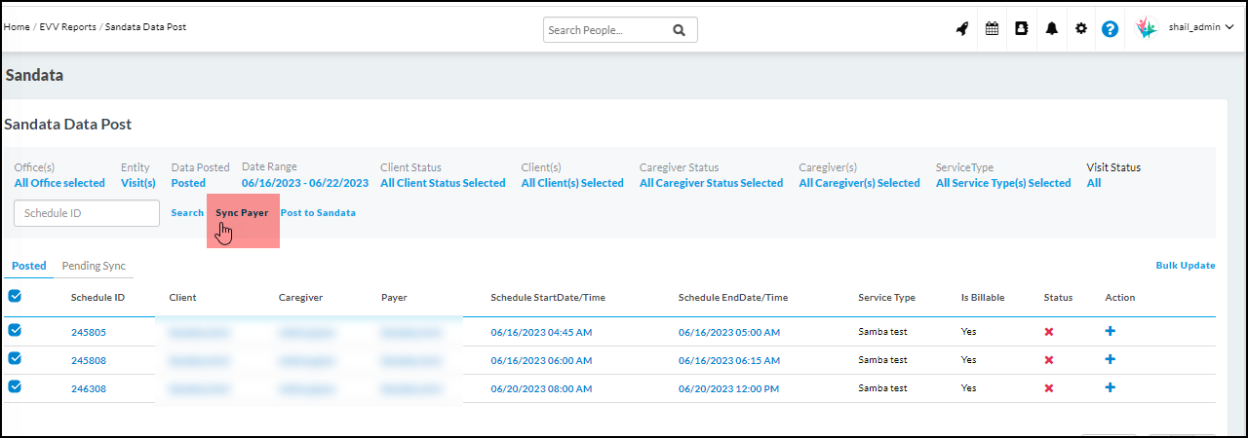This screenshot has width=1248, height=438.
Task: Open the All Office selected filter
Action: tap(59, 183)
